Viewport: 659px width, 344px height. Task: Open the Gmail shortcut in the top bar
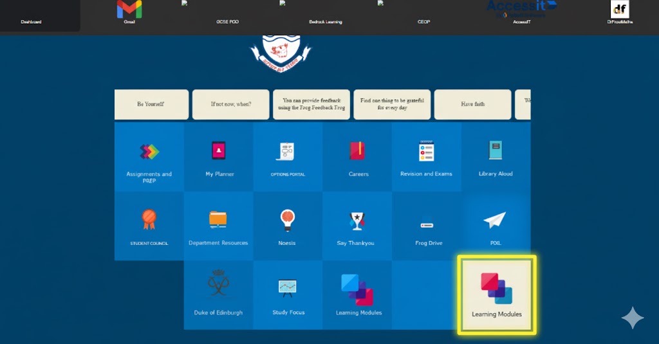[129, 13]
